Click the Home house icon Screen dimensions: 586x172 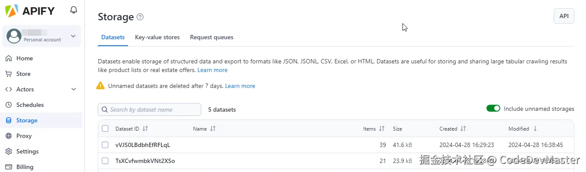(x=9, y=58)
